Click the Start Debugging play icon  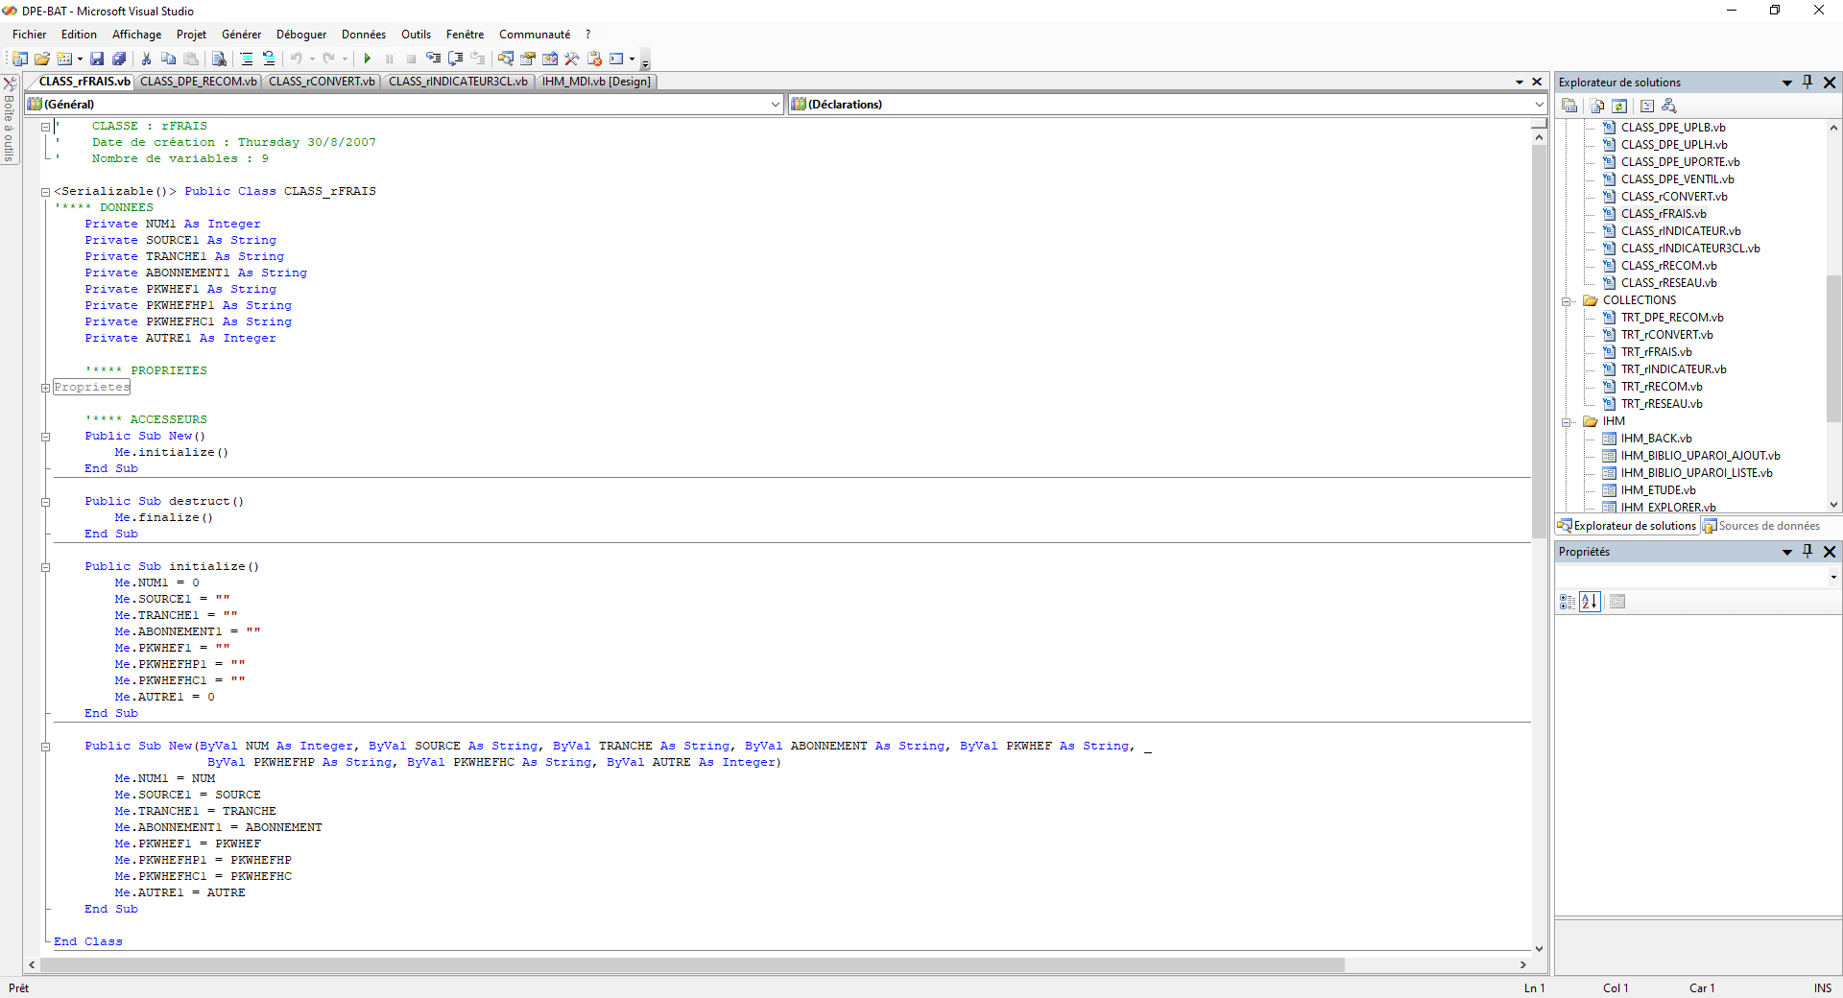coord(367,59)
